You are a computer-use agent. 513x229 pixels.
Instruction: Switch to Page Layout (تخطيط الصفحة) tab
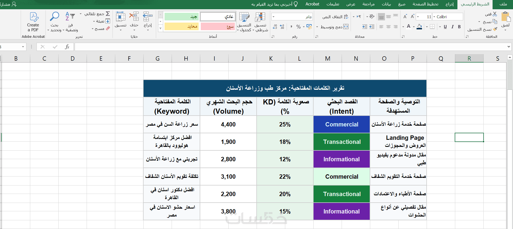(425, 4)
